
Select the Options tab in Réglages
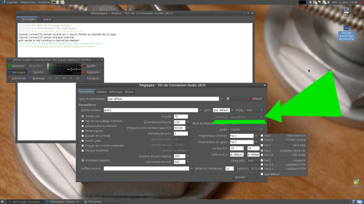[x=101, y=92]
